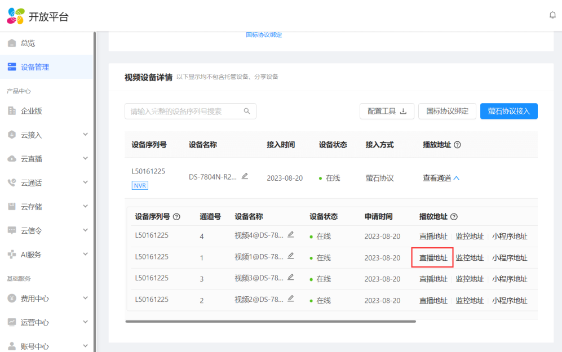This screenshot has width=562, height=352.
Task: Click the 开放平台 logo icon
Action: pos(16,16)
